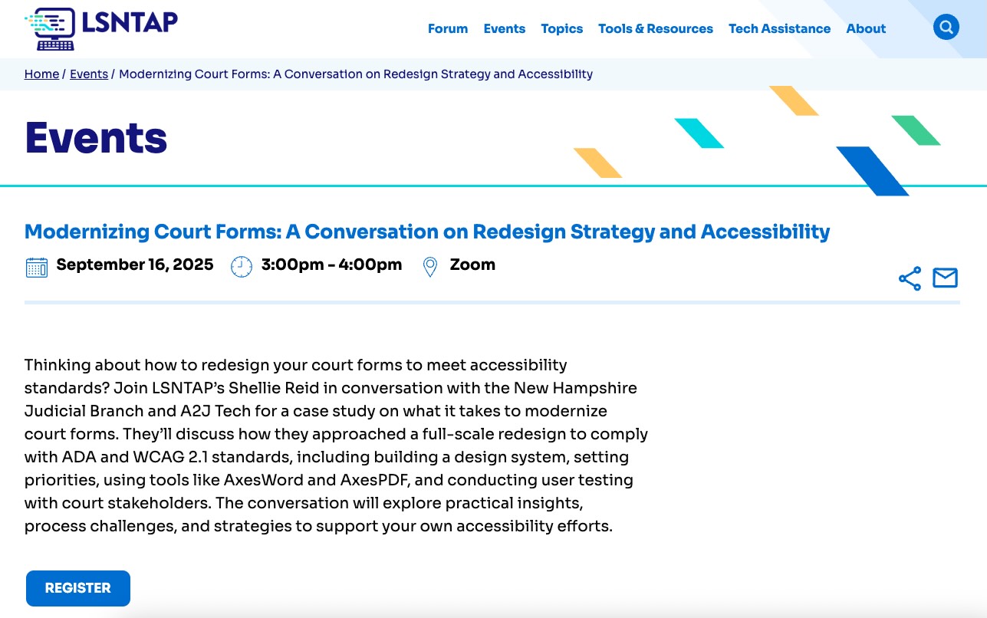987x618 pixels.
Task: Click the calendar icon beside the date
Action: [37, 266]
